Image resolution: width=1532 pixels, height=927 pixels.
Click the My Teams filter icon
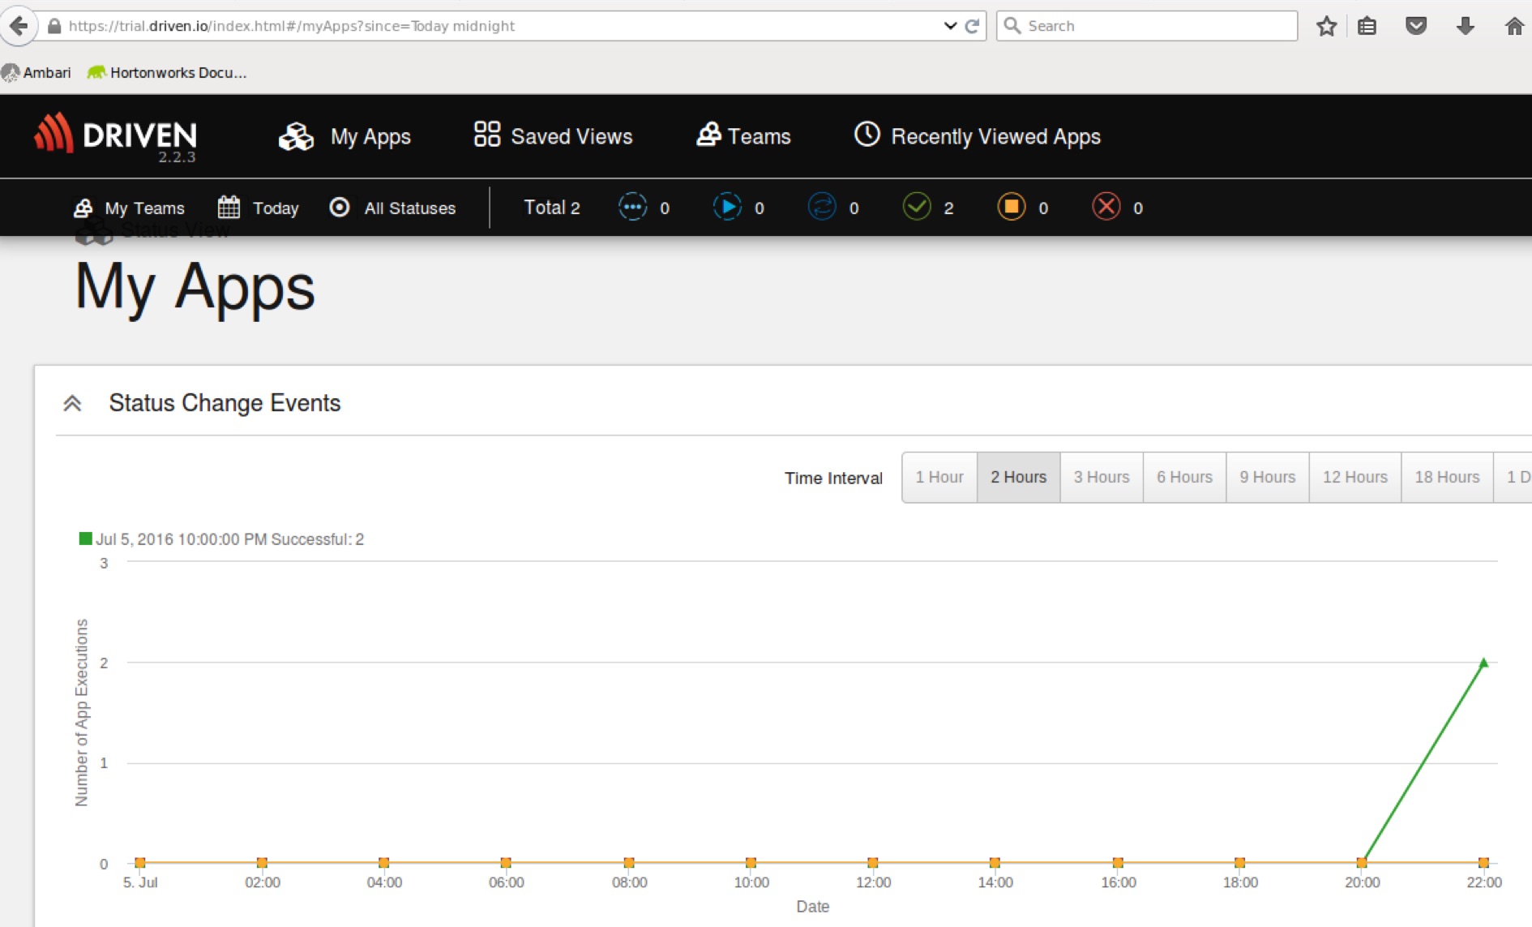click(x=83, y=208)
